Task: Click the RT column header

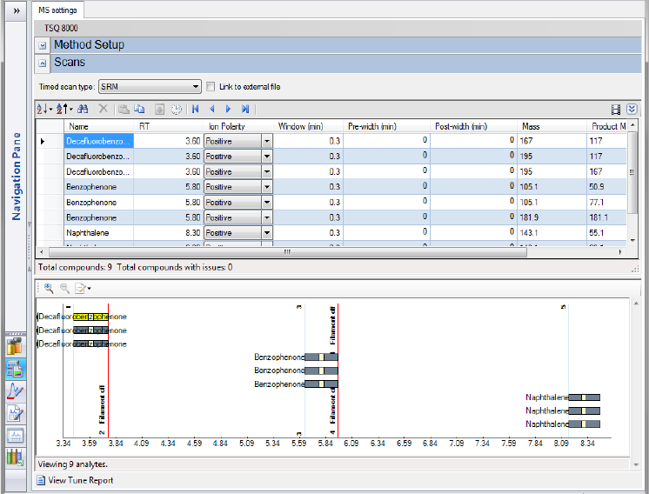Action: click(x=170, y=126)
